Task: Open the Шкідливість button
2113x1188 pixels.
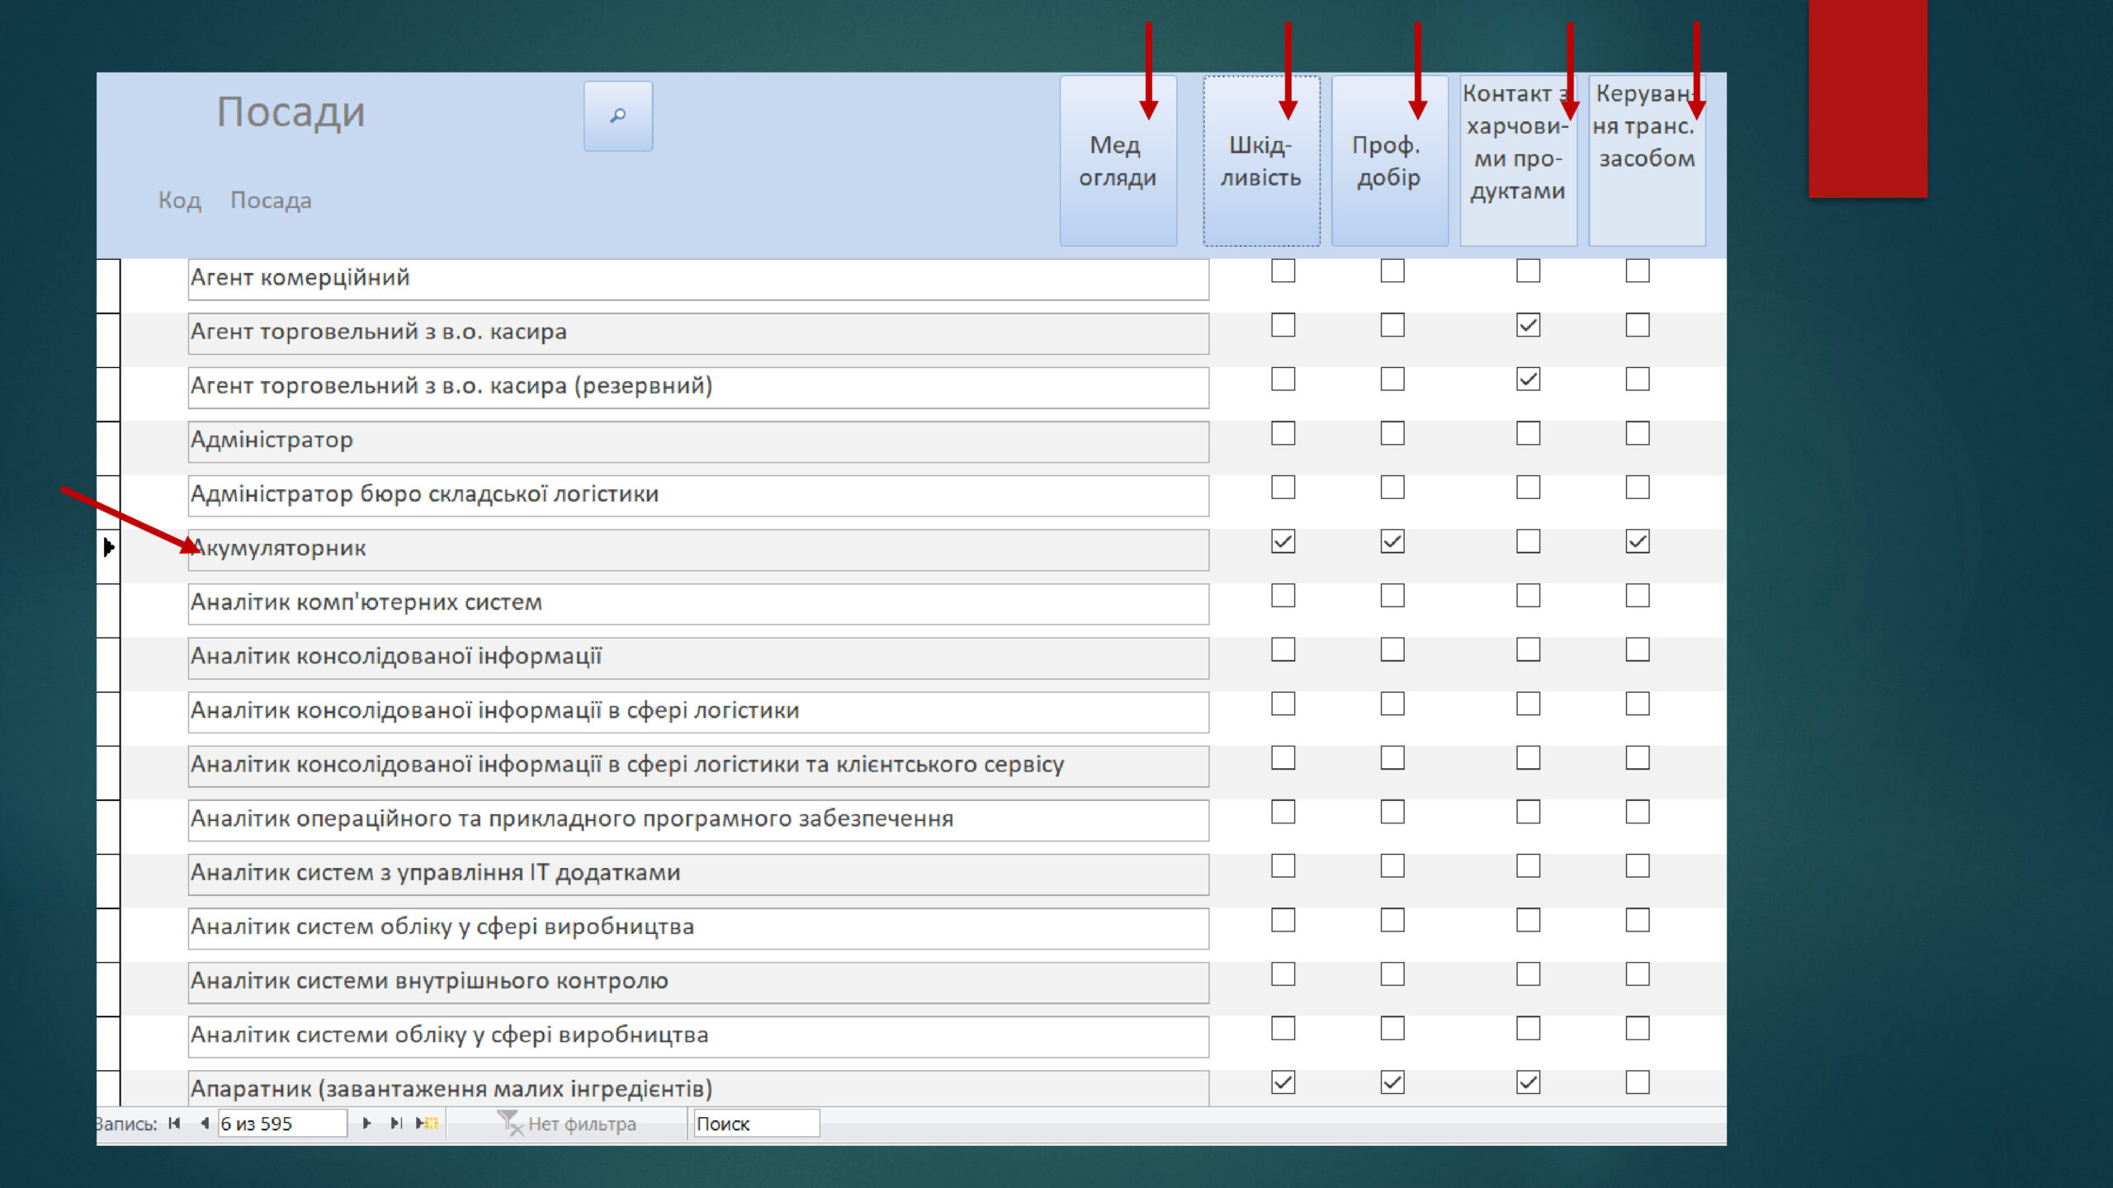Action: 1261,161
